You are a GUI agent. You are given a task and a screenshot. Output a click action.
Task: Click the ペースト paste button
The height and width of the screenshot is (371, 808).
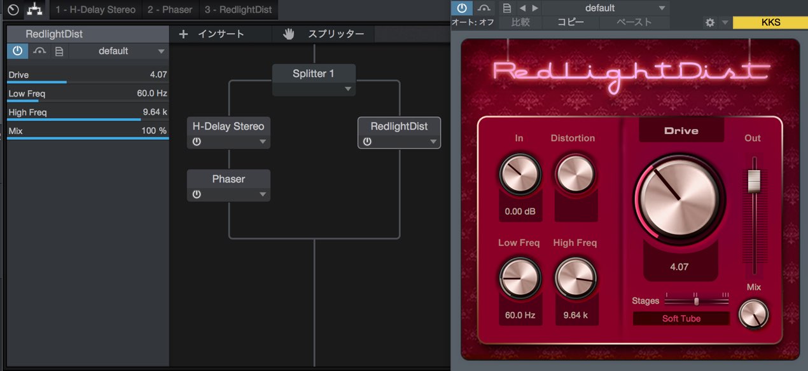coord(634,22)
